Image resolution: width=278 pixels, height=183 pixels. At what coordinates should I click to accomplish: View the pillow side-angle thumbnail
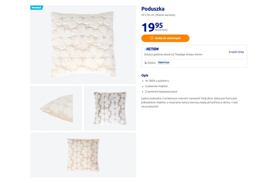(x=56, y=108)
